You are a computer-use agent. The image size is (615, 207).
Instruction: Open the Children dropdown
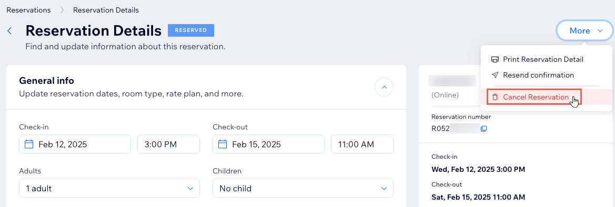pyautogui.click(x=303, y=188)
